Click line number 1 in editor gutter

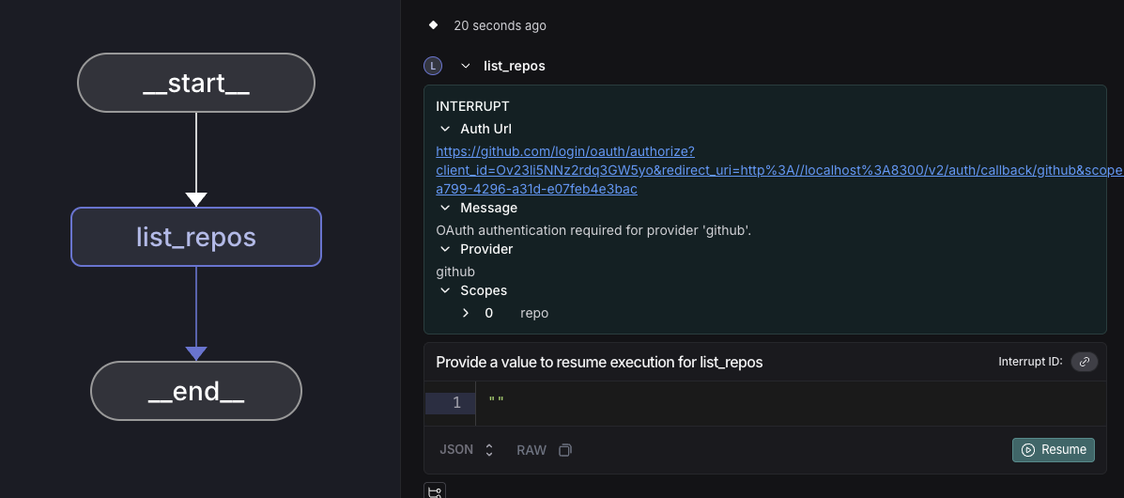[x=456, y=403]
